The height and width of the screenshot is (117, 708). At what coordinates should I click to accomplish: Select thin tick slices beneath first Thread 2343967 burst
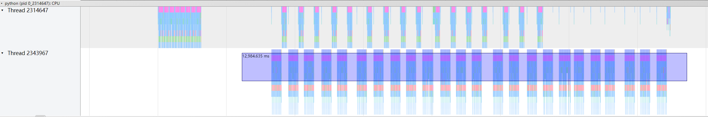[276, 106]
